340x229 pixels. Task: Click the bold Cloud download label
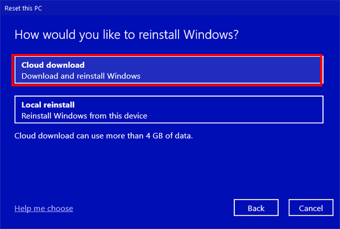(x=53, y=65)
